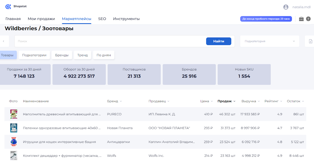The height and width of the screenshot is (166, 314).
Task: Click brand Антицарапки cell
Action: tap(119, 142)
